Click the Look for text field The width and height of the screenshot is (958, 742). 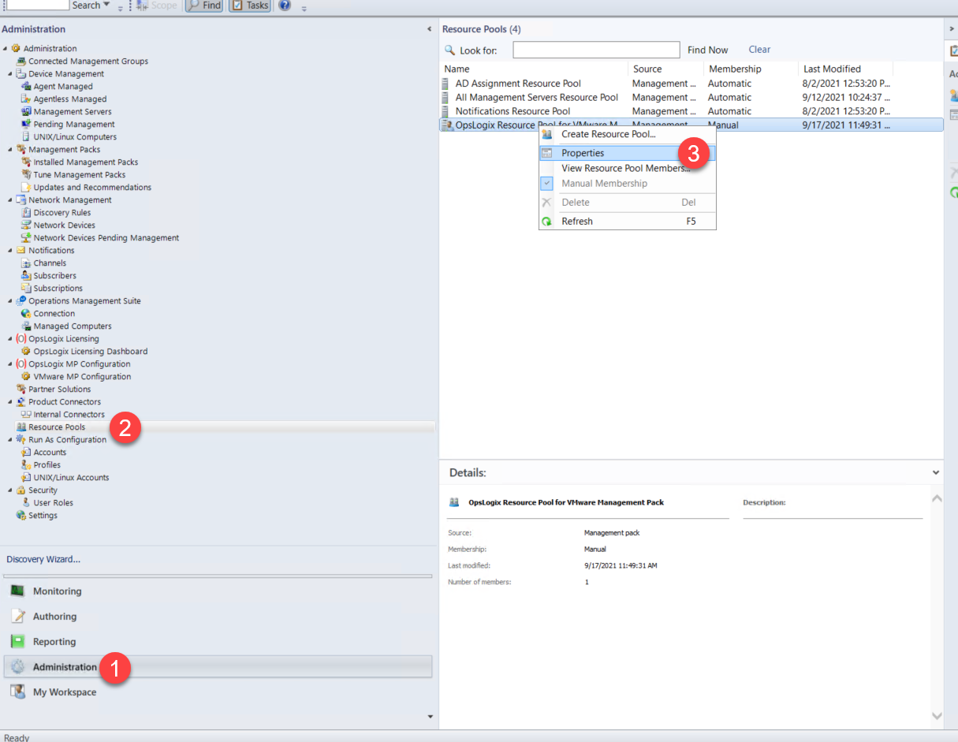pos(596,50)
